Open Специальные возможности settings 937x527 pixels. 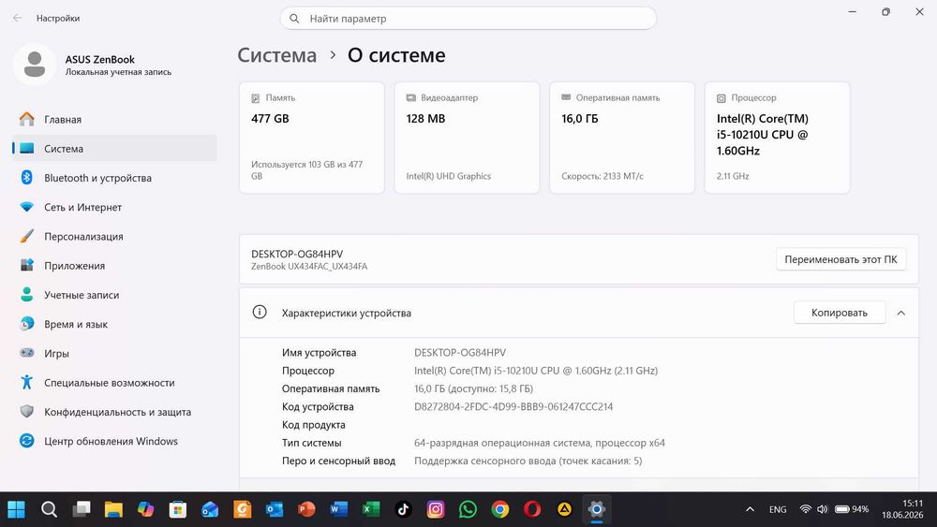(114, 383)
